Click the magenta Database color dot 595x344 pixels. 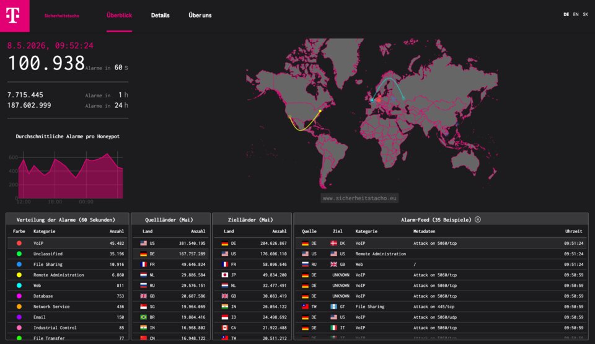pyautogui.click(x=19, y=296)
